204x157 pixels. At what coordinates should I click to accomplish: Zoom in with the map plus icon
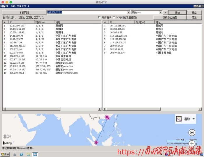pos(192,144)
